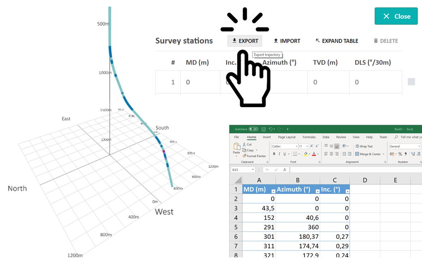Click the Save icon in Quick Access toolbar
The height and width of the screenshot is (261, 422).
(x=264, y=129)
